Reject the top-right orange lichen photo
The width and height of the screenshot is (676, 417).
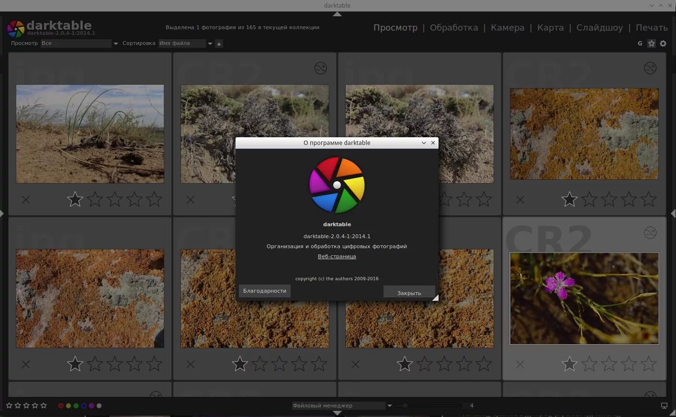coord(520,199)
